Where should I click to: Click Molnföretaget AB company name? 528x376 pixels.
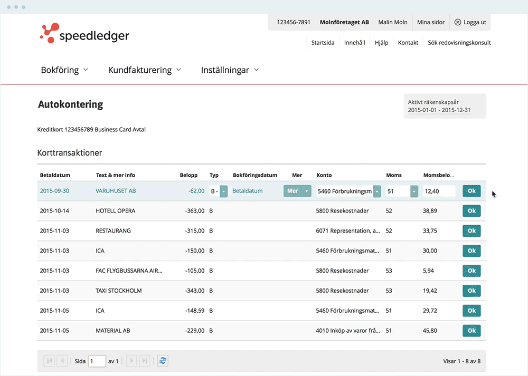(x=344, y=22)
